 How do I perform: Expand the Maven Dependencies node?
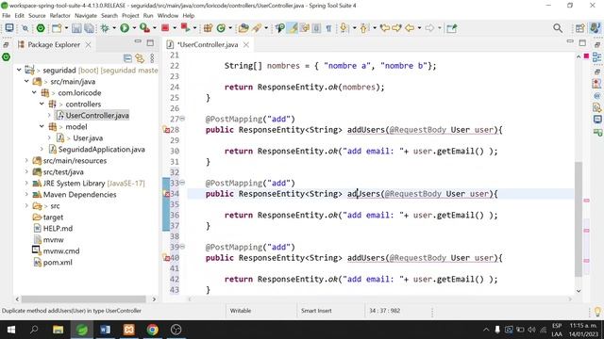click(26, 195)
